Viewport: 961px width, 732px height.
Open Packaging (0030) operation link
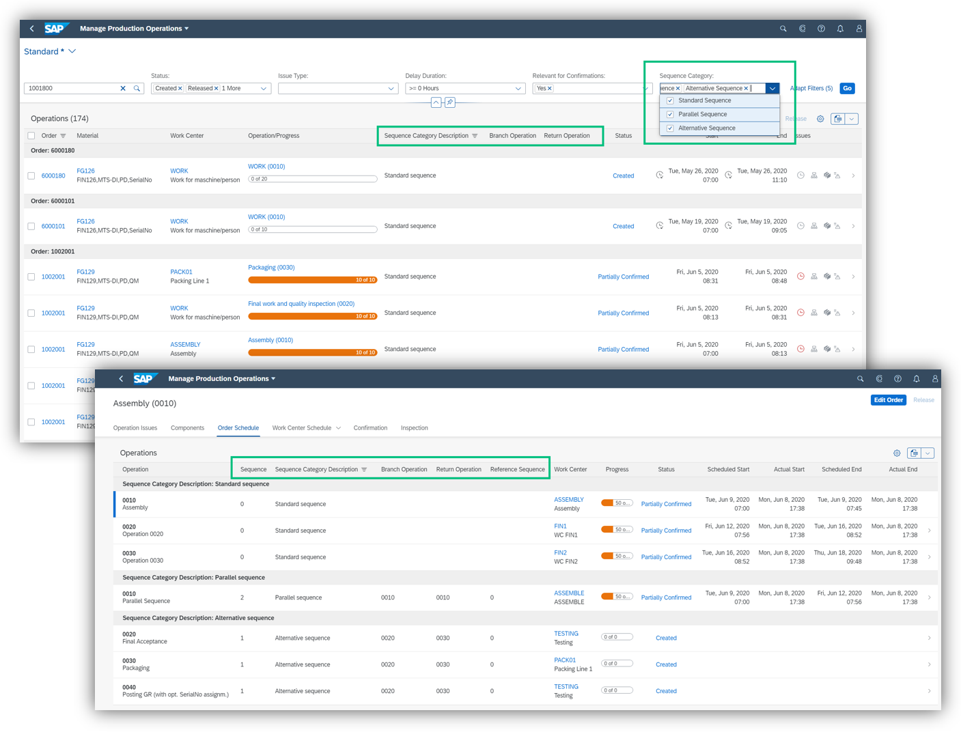click(271, 268)
